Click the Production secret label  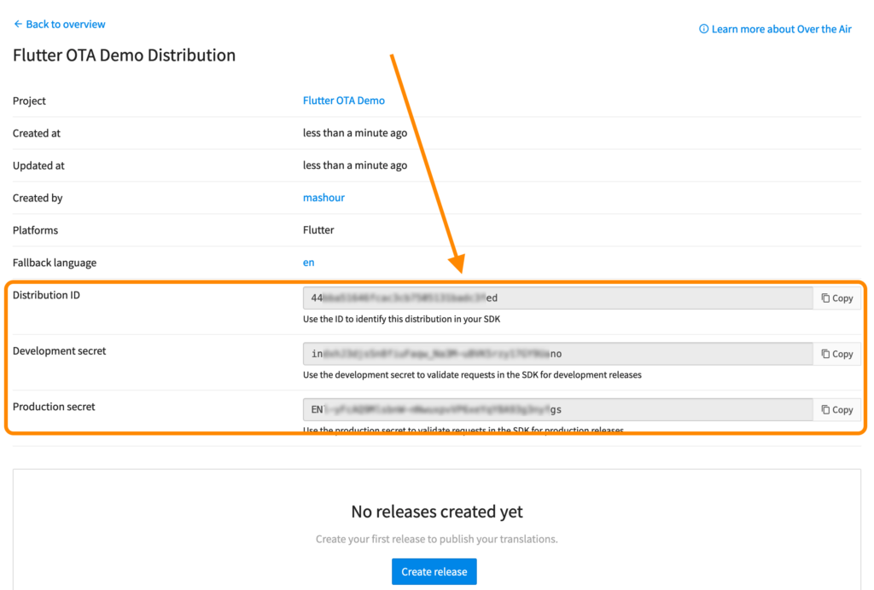54,407
